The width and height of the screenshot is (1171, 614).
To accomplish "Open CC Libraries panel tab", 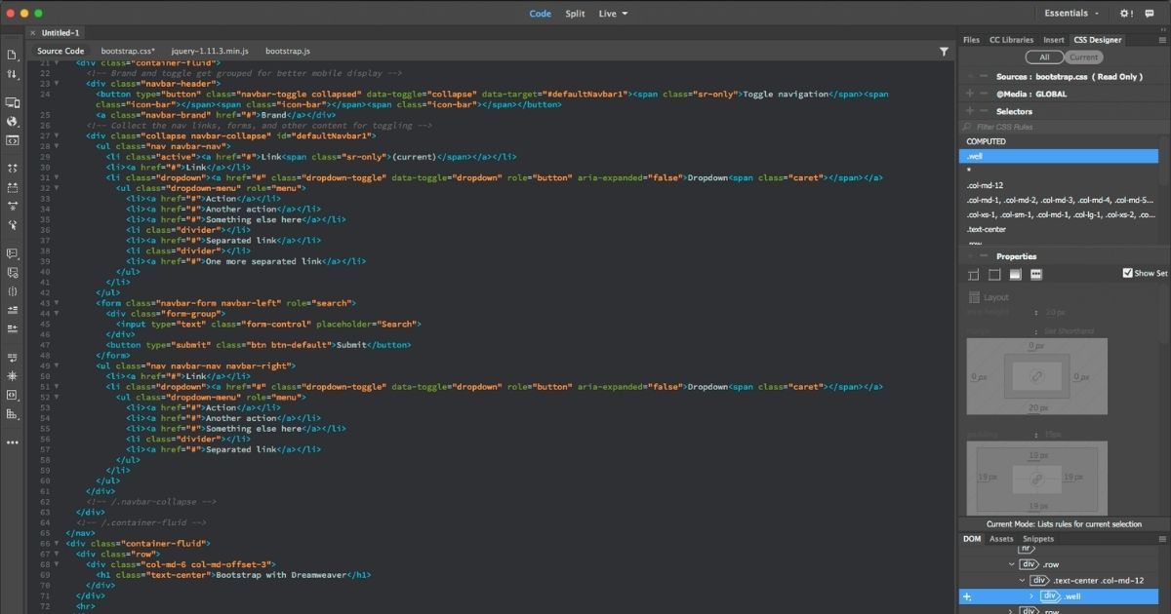I will [x=1011, y=40].
